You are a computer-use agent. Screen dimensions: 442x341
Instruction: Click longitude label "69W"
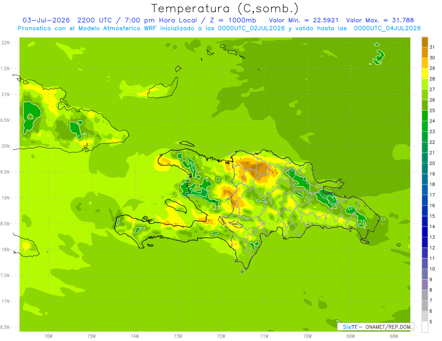pyautogui.click(x=351, y=336)
